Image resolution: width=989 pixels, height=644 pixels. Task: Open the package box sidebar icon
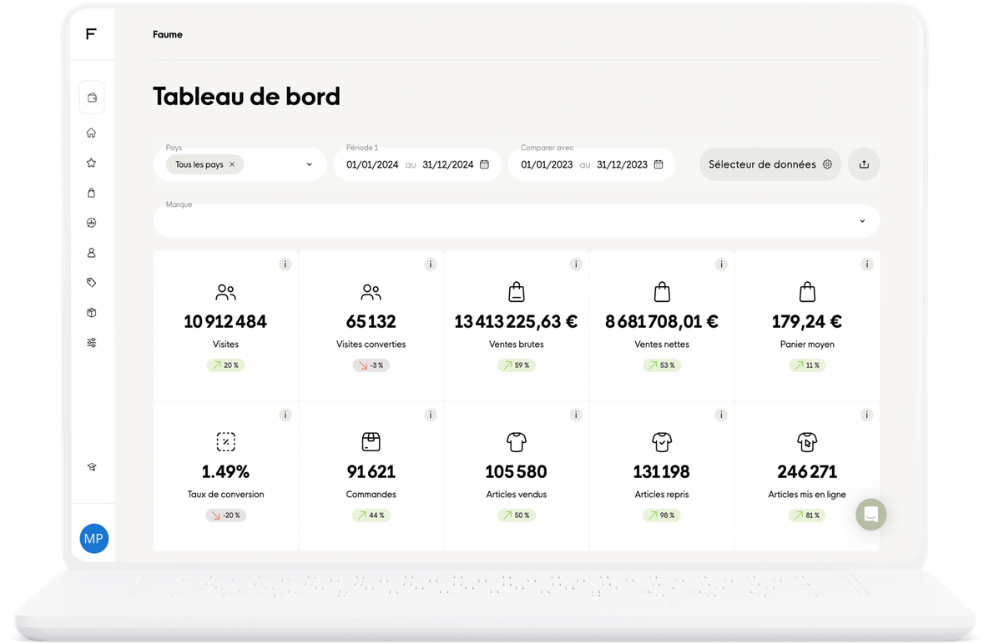click(x=92, y=313)
